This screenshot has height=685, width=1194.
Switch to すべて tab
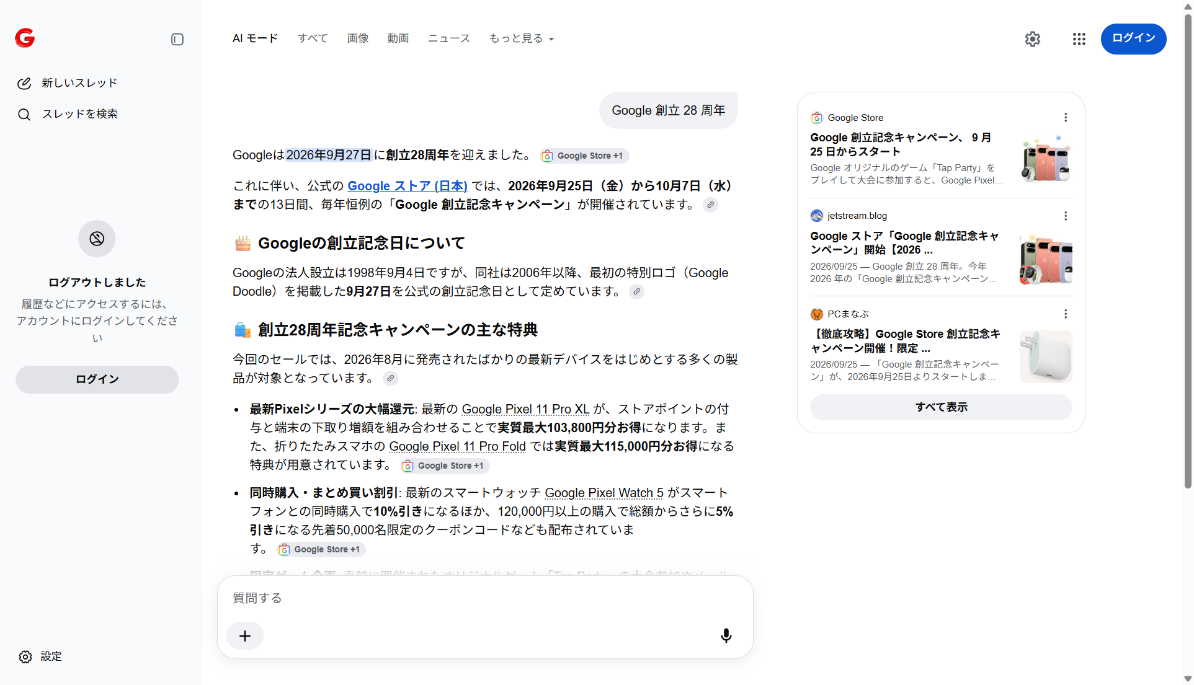(313, 38)
